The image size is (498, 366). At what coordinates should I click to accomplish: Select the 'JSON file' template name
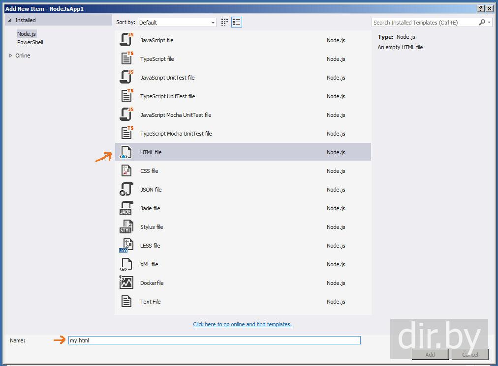point(151,190)
